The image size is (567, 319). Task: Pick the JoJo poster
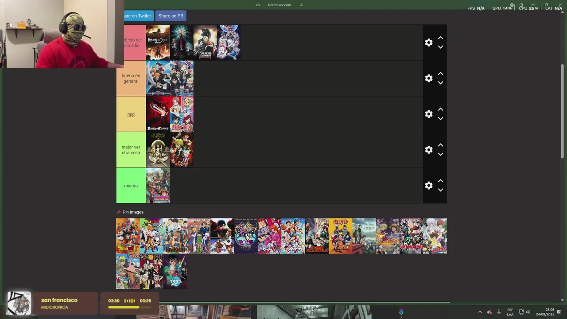(x=246, y=236)
